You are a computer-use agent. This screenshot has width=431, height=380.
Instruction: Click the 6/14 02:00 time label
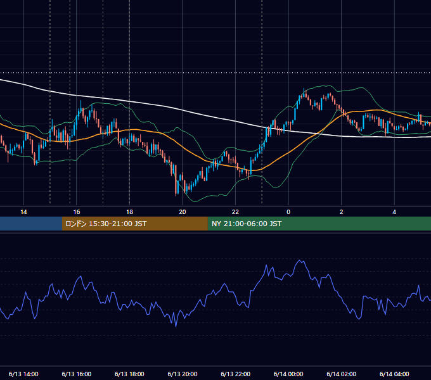342,374
